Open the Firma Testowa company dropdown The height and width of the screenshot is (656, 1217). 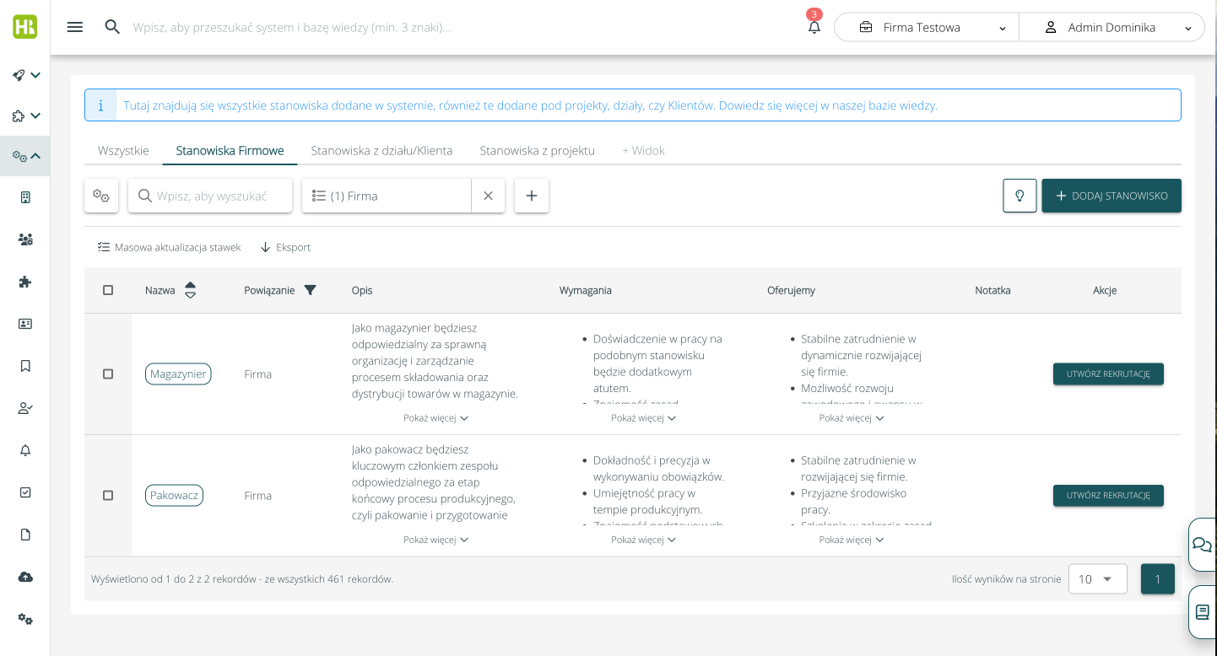tap(927, 27)
